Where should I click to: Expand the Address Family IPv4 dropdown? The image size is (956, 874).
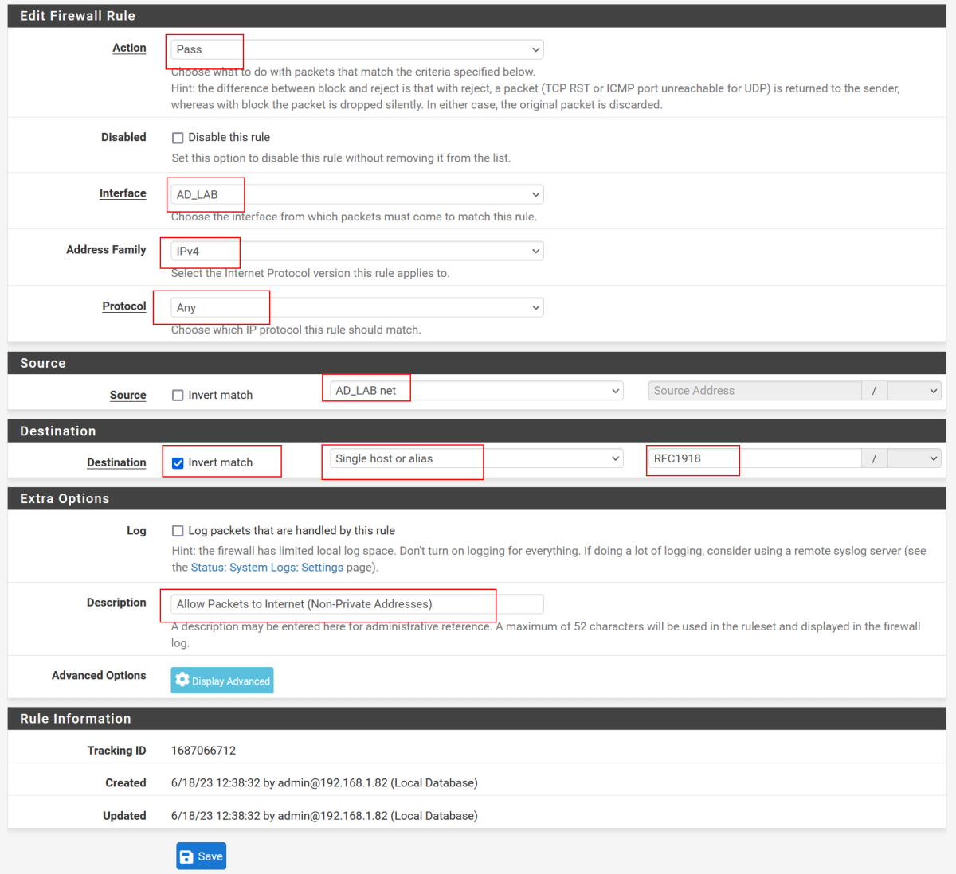click(357, 251)
